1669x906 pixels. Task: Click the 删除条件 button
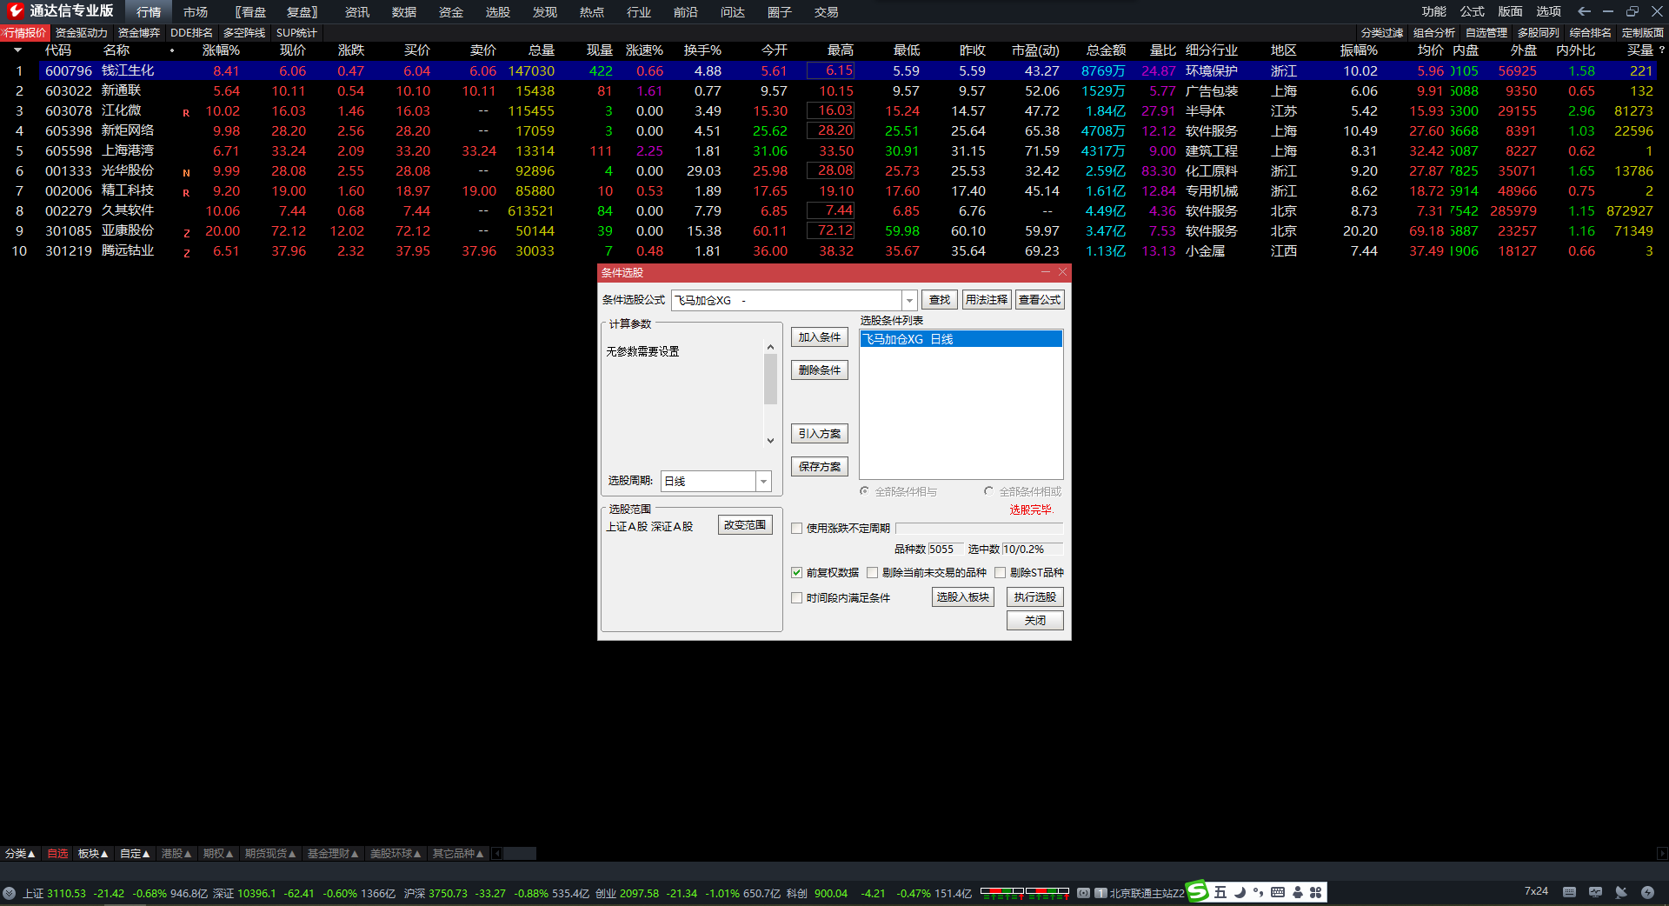[x=820, y=370]
